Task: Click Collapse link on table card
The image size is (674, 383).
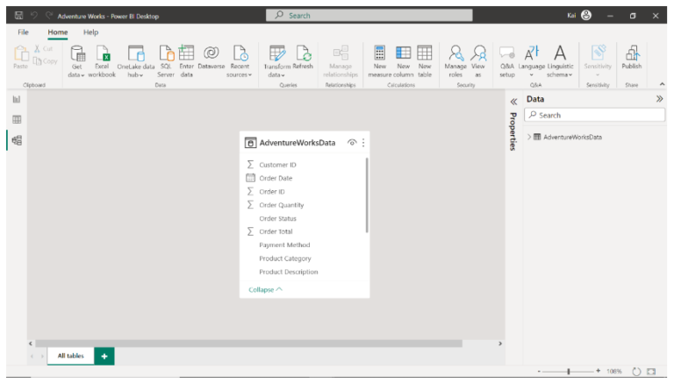Action: point(265,289)
